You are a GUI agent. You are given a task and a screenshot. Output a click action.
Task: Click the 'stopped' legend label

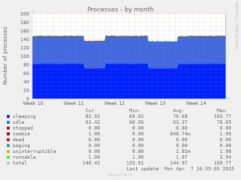point(23,128)
